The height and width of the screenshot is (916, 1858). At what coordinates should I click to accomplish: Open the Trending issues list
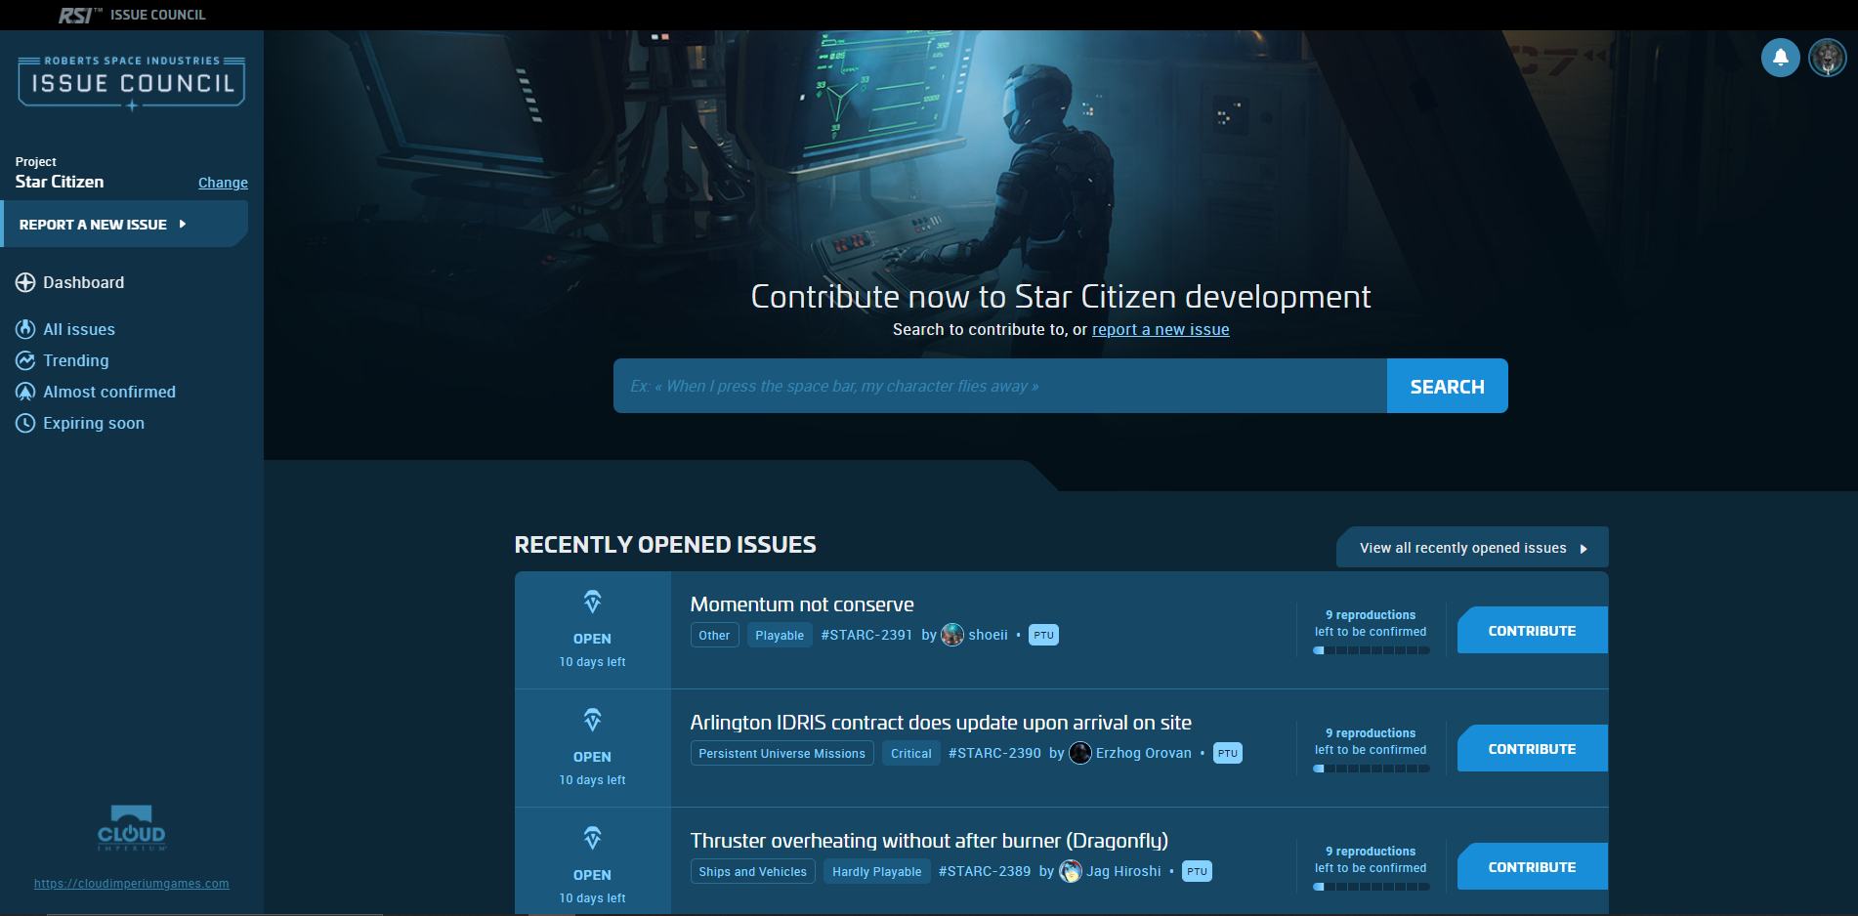tap(76, 360)
